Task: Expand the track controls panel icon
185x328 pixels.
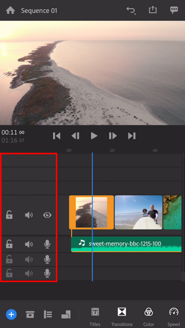Action: click(48, 314)
